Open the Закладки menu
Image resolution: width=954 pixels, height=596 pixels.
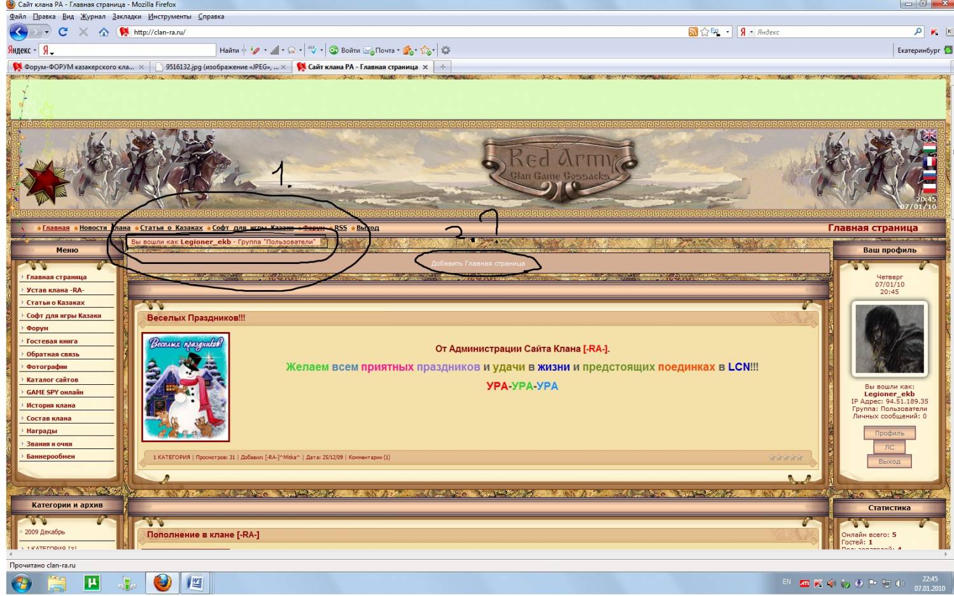[127, 17]
